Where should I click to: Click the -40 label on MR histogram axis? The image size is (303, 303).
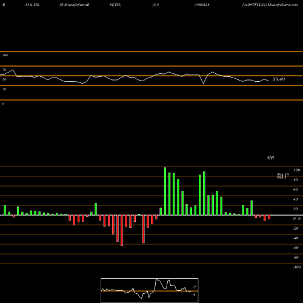click(296, 238)
